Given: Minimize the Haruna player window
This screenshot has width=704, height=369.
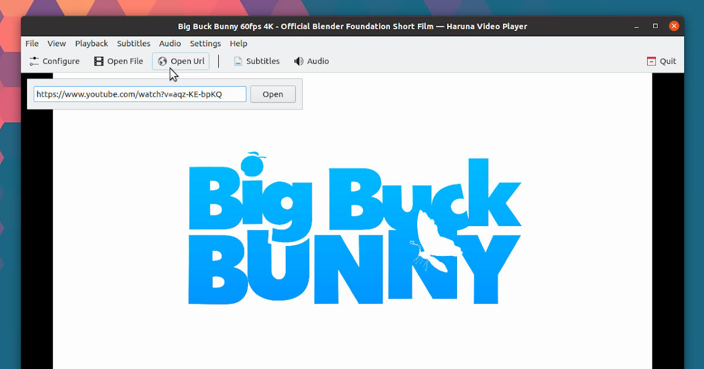Looking at the screenshot, I should pyautogui.click(x=637, y=26).
